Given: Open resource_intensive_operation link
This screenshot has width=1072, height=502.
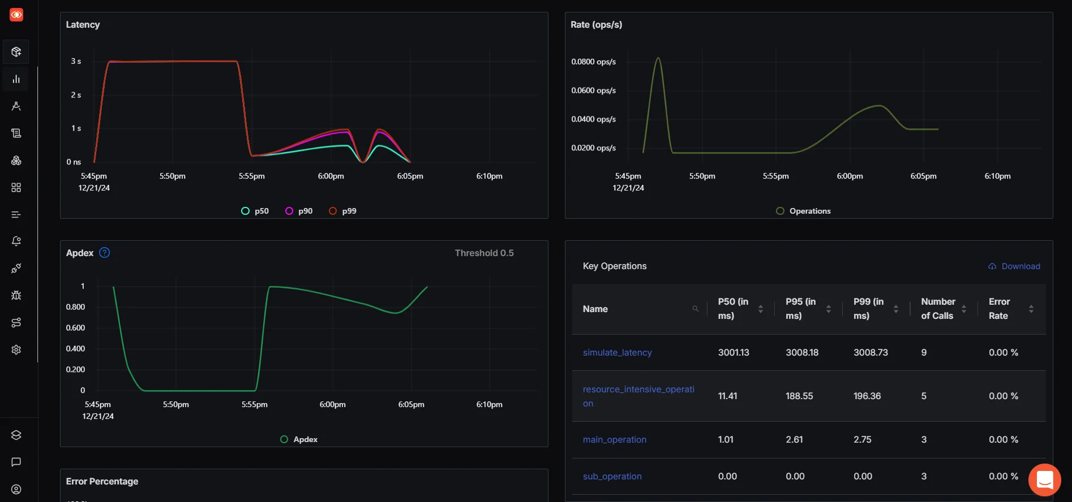Looking at the screenshot, I should (638, 396).
